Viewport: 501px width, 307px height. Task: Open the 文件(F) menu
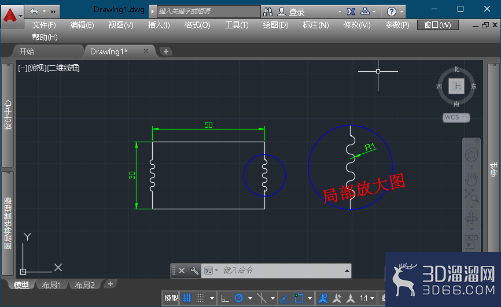(x=44, y=25)
